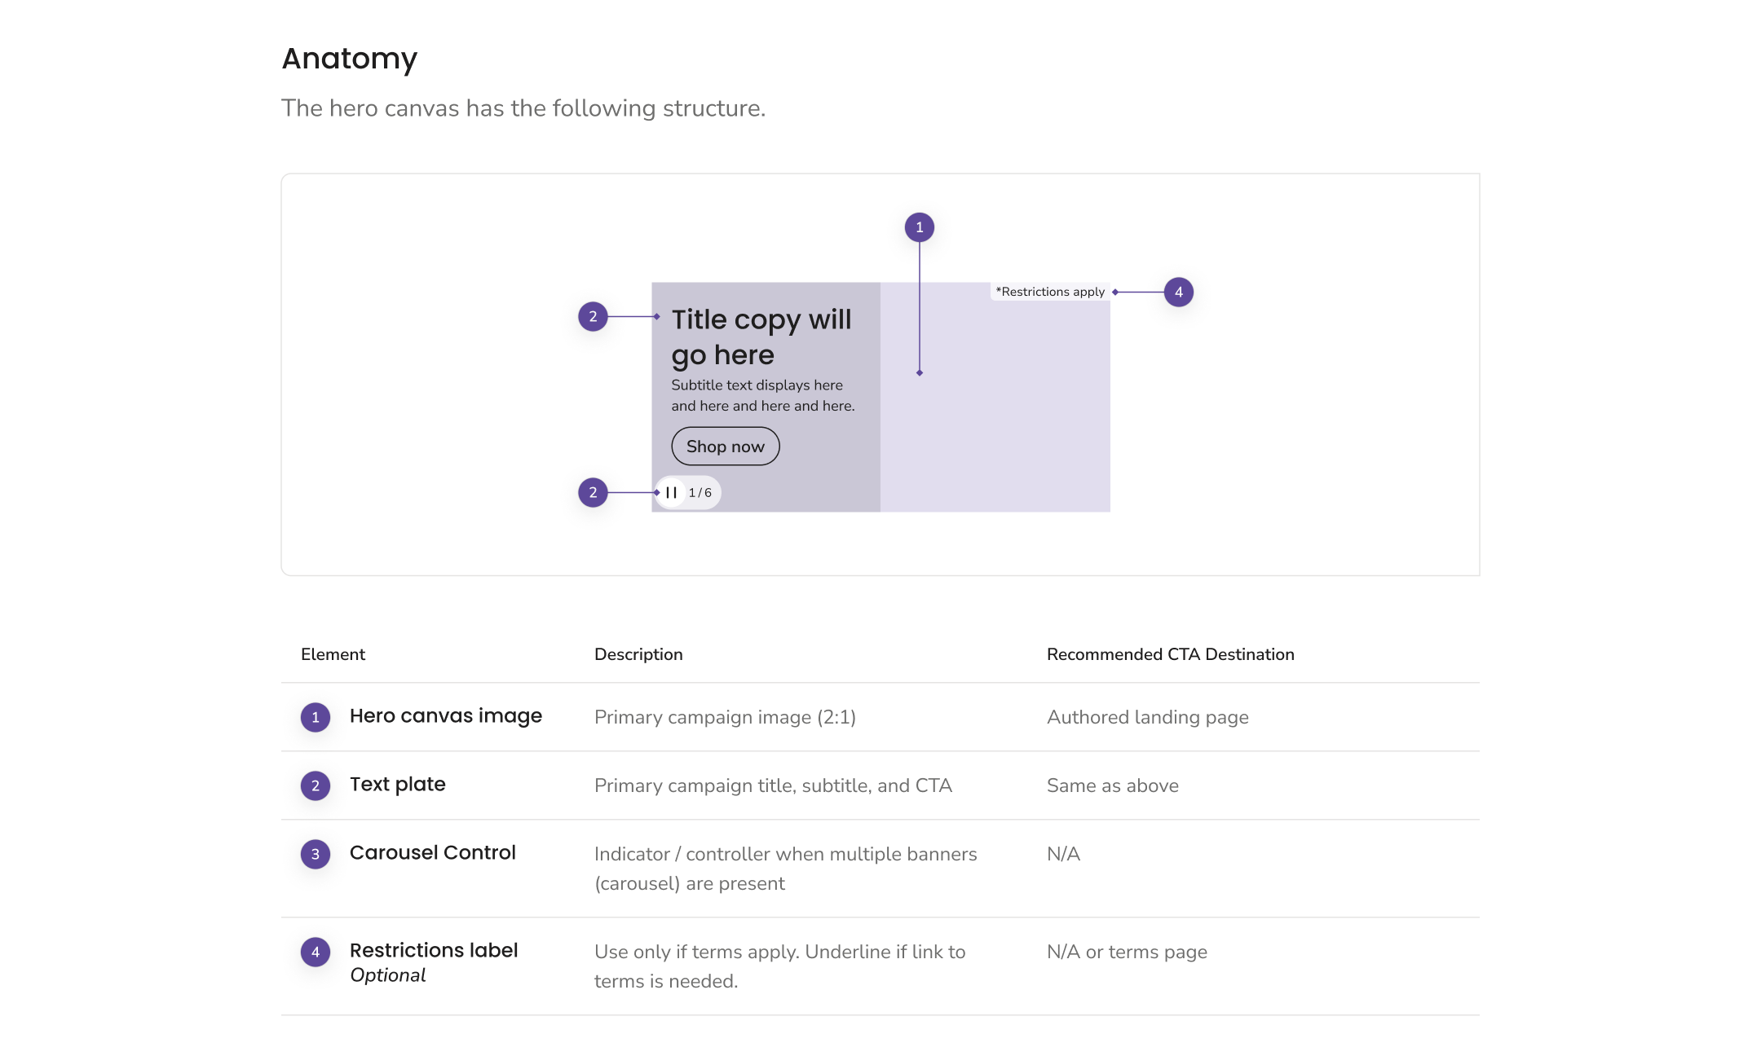The width and height of the screenshot is (1761, 1056).
Task: Click the Hero canvas image element name
Action: 445,715
